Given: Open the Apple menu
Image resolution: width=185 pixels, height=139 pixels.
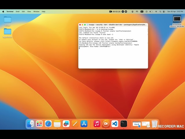Looking at the screenshot, I should 3,12.
